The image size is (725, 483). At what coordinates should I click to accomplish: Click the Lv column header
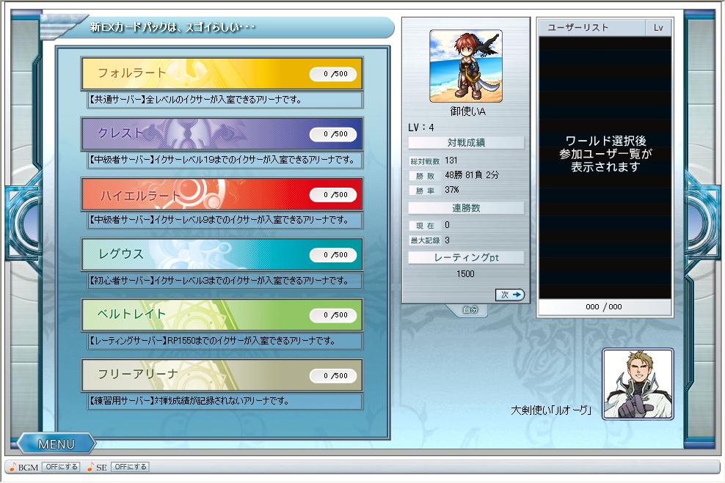(x=658, y=28)
